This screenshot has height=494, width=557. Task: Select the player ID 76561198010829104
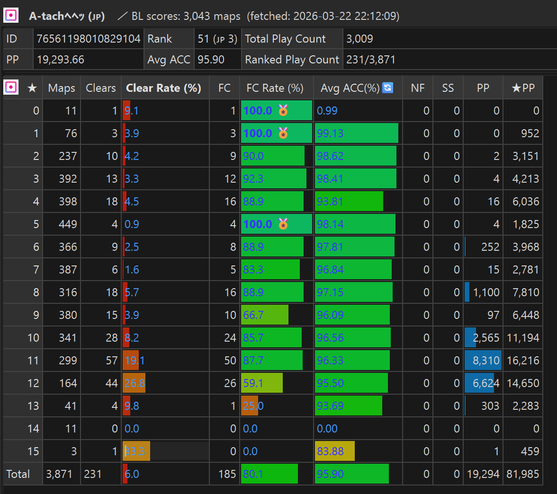tap(89, 38)
